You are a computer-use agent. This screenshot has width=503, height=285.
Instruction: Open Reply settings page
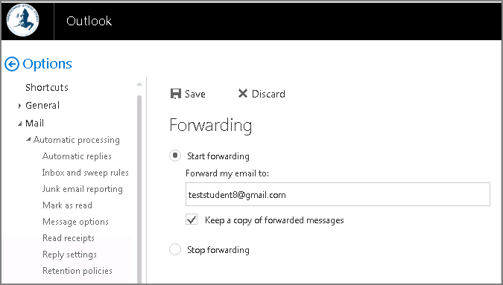[x=69, y=254]
